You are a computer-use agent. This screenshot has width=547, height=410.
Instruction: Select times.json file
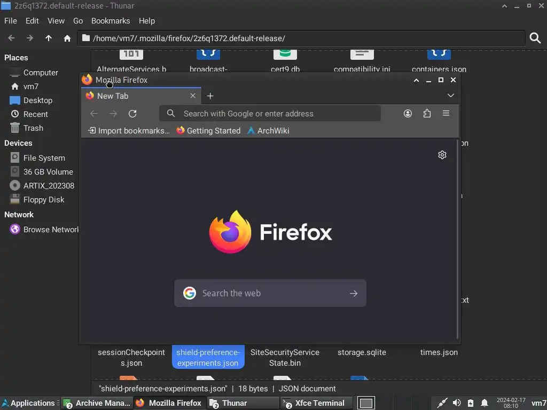click(x=439, y=352)
